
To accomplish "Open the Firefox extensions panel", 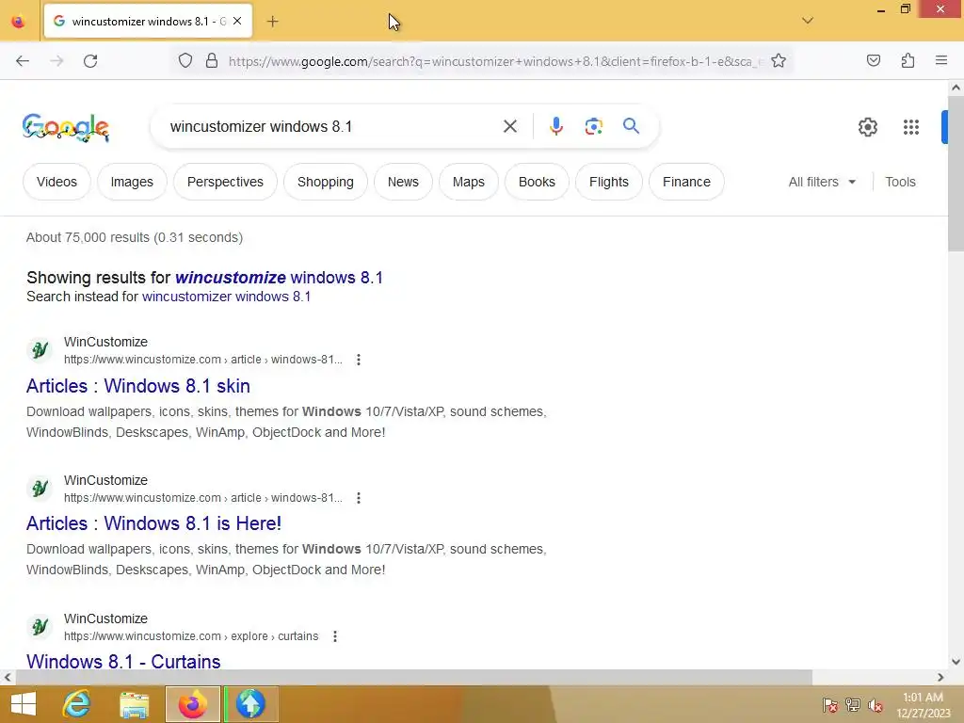I will (x=908, y=60).
